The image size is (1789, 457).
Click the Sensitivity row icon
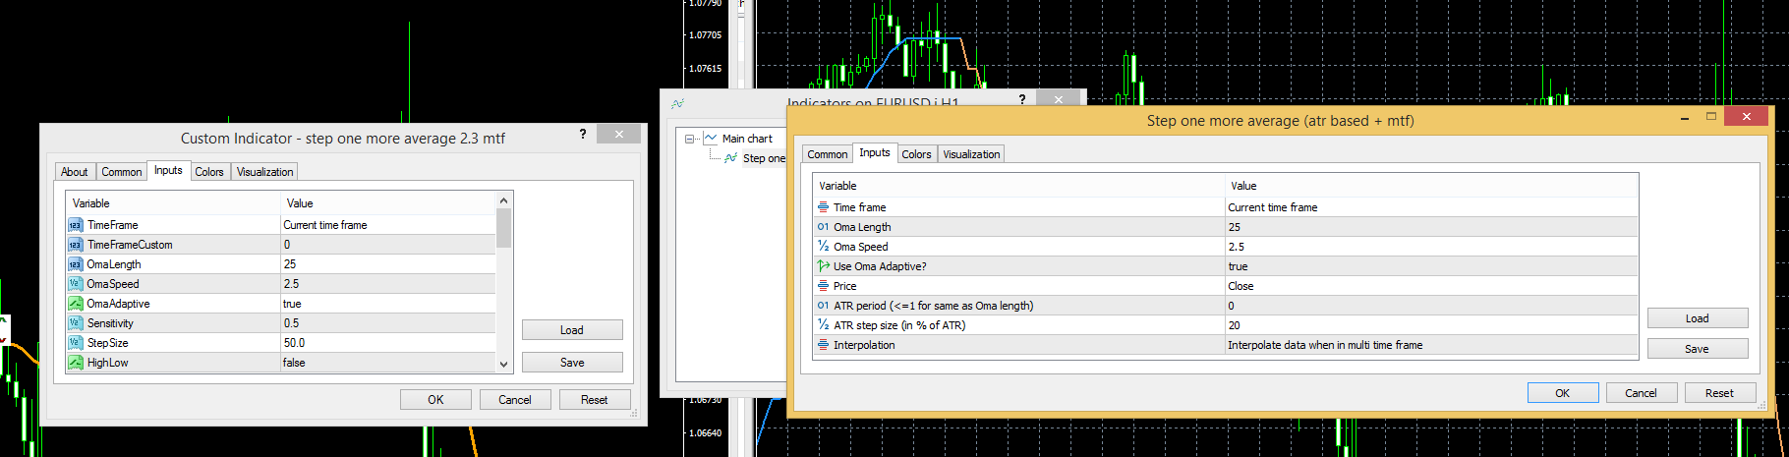[76, 323]
